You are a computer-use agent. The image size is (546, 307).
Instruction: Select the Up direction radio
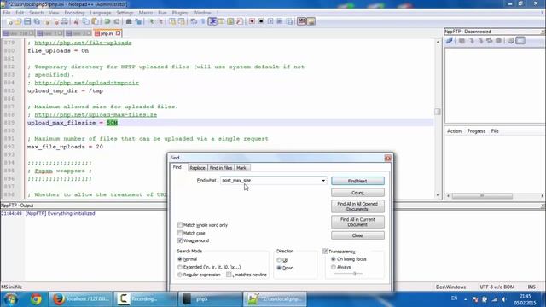pyautogui.click(x=279, y=260)
